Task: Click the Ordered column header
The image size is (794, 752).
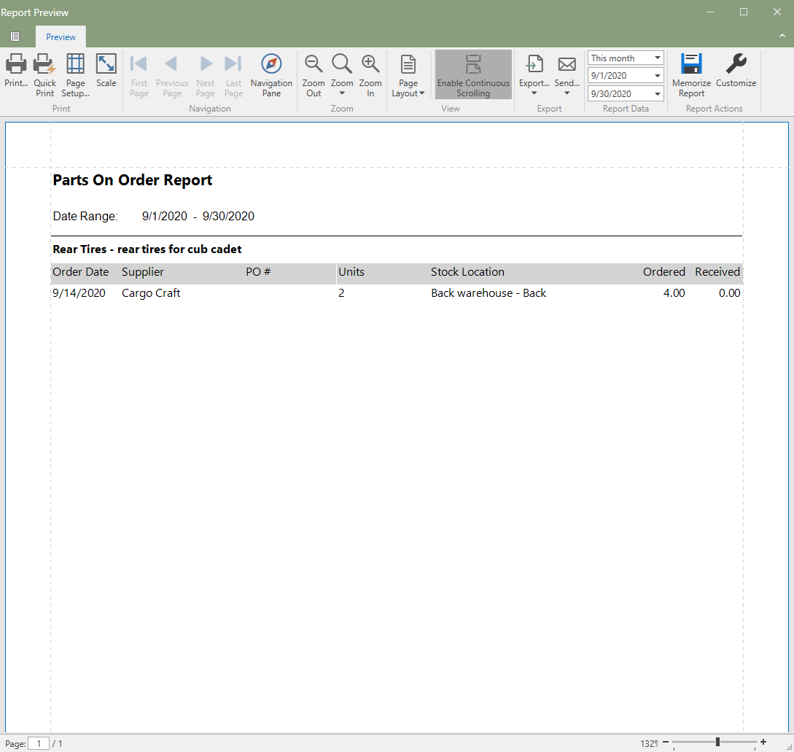Action: [664, 272]
